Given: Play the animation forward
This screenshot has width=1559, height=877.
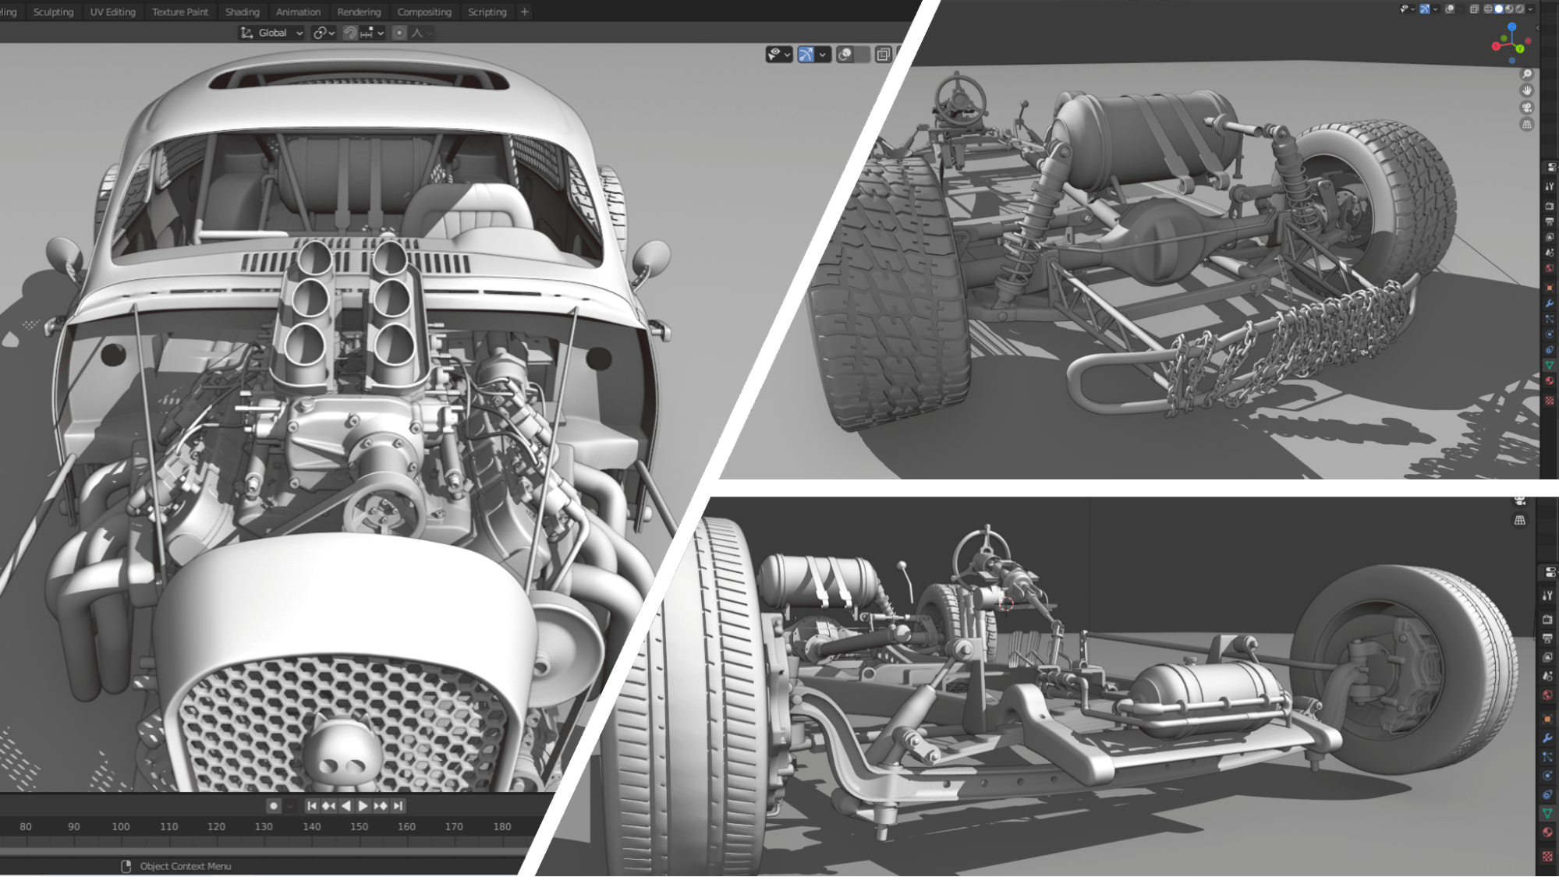Looking at the screenshot, I should tap(363, 806).
